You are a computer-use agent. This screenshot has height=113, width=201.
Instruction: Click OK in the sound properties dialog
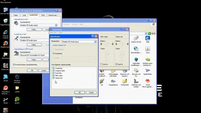[x=32, y=70]
